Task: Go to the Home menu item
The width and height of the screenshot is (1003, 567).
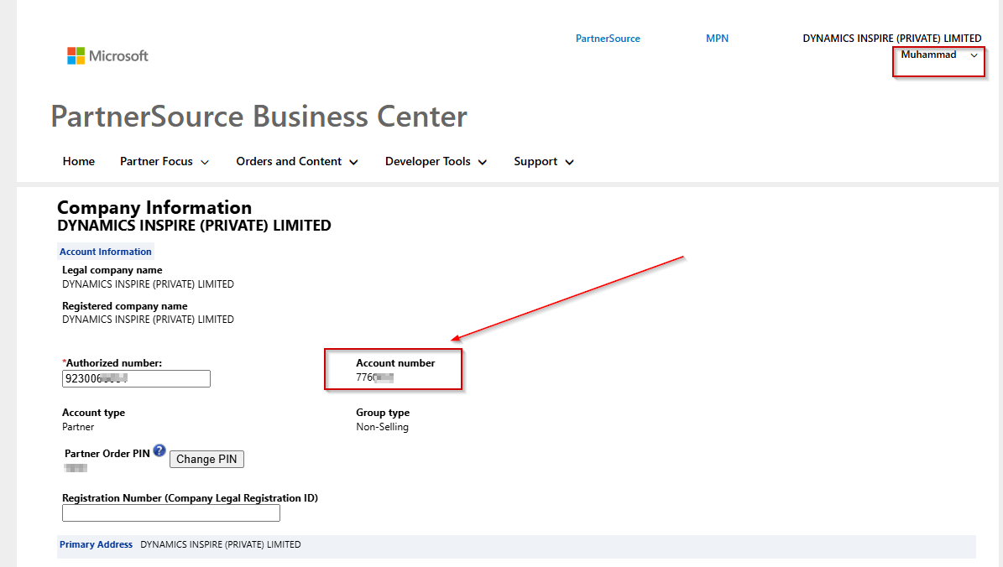Action: (x=79, y=162)
